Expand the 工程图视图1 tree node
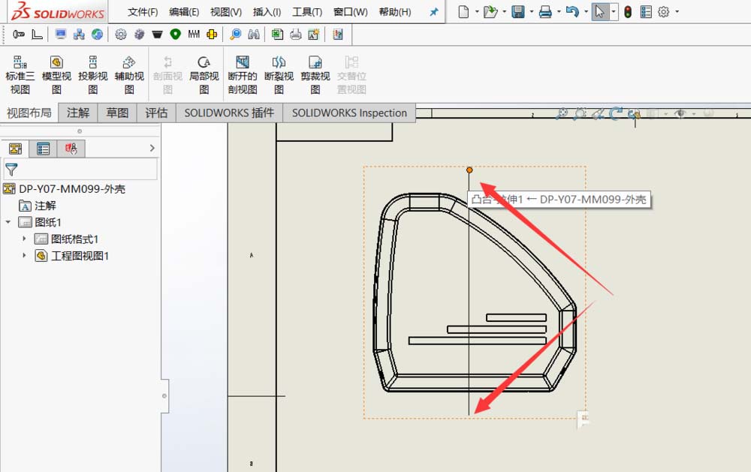The width and height of the screenshot is (751, 472). pyautogui.click(x=25, y=255)
